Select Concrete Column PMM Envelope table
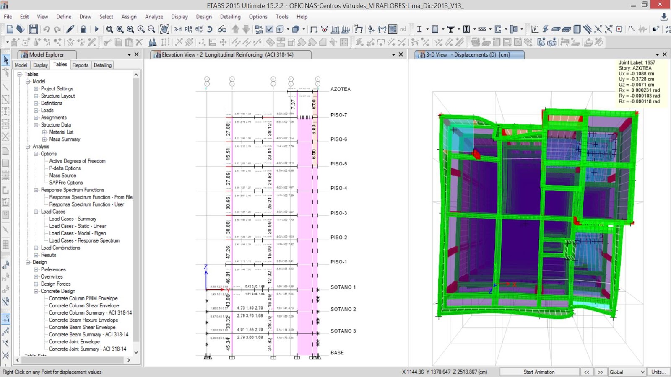 (83, 298)
